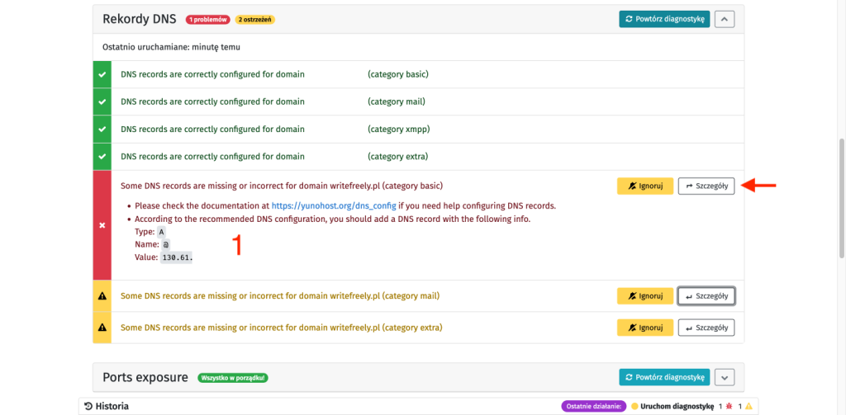Click the warning triangle icon for category mail
Image resolution: width=846 pixels, height=415 pixels.
pos(102,295)
